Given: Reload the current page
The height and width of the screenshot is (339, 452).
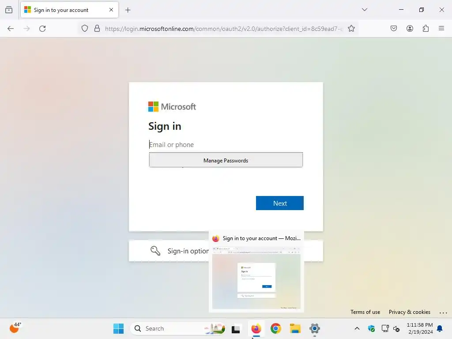Looking at the screenshot, I should pyautogui.click(x=42, y=29).
